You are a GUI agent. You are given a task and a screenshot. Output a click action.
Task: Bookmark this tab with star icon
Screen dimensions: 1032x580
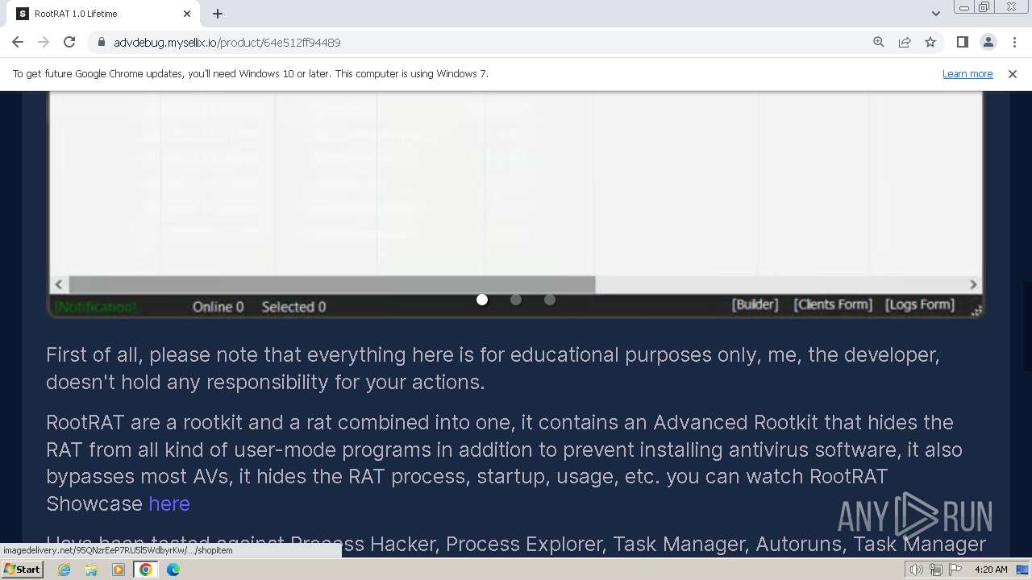930,42
